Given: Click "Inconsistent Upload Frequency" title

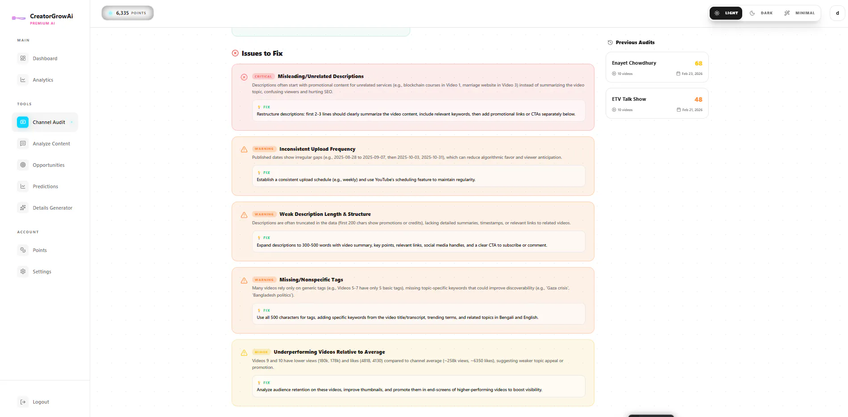Looking at the screenshot, I should (x=317, y=149).
